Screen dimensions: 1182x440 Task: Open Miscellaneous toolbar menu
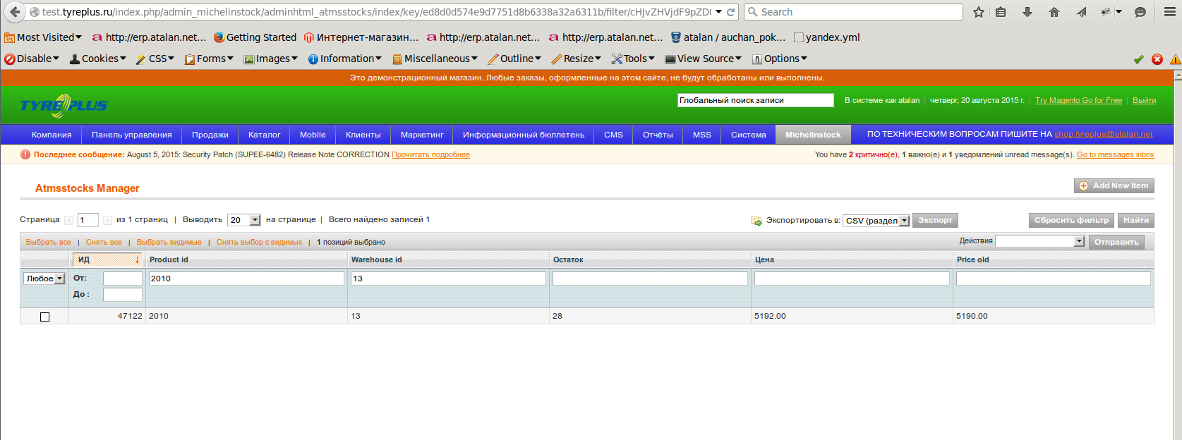click(x=435, y=59)
